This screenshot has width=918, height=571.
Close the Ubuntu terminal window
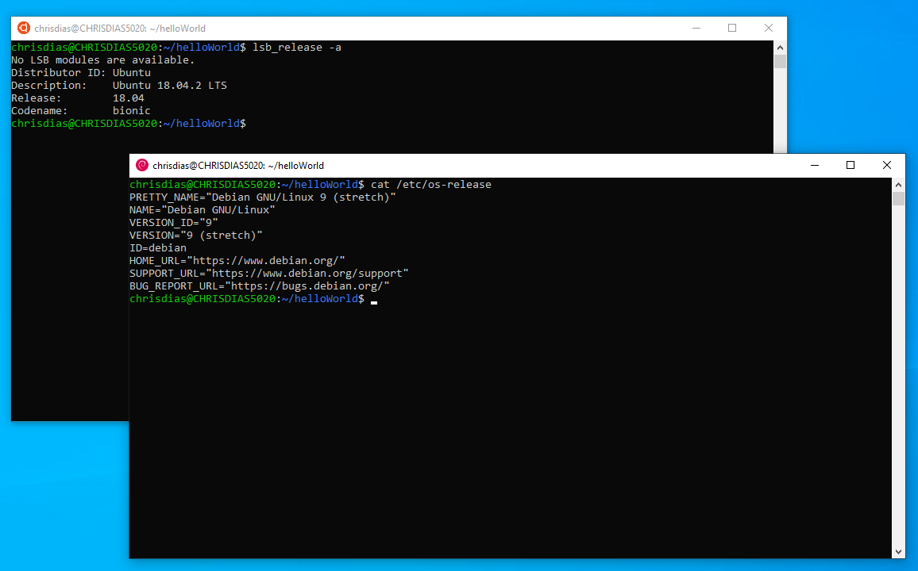[x=768, y=28]
